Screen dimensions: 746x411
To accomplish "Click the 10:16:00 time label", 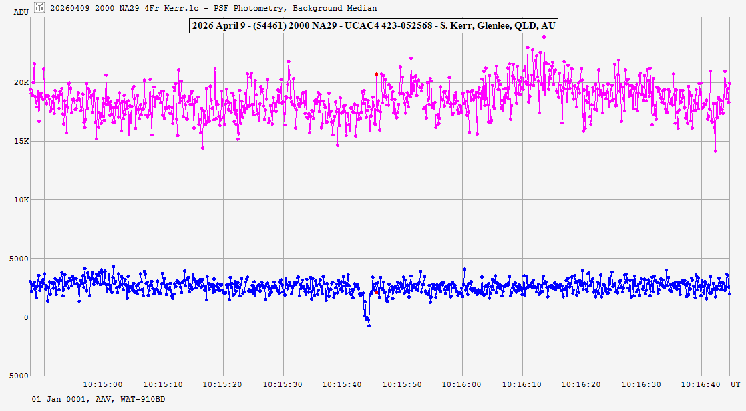I will pyautogui.click(x=461, y=384).
